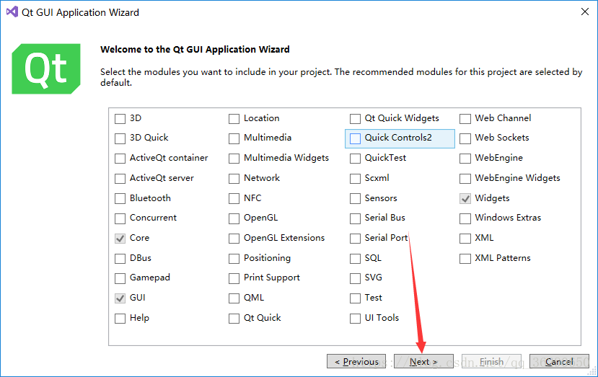Tick the Test module checkbox
The width and height of the screenshot is (598, 377).
(x=355, y=298)
